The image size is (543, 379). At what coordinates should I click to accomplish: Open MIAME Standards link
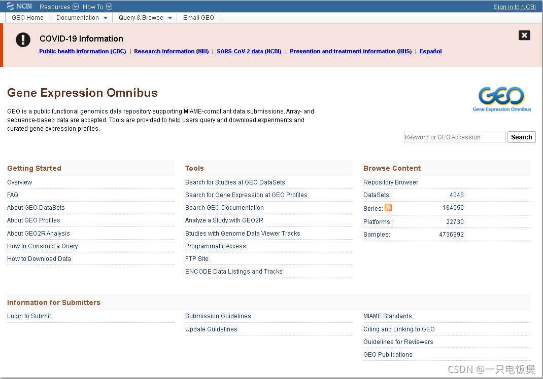pos(388,316)
